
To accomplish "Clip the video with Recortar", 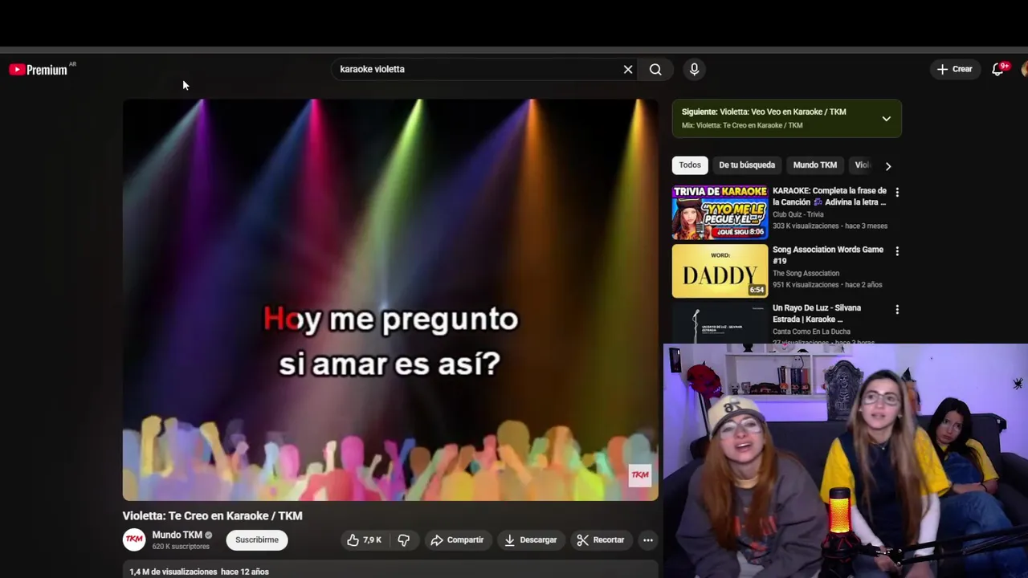I will [x=601, y=540].
